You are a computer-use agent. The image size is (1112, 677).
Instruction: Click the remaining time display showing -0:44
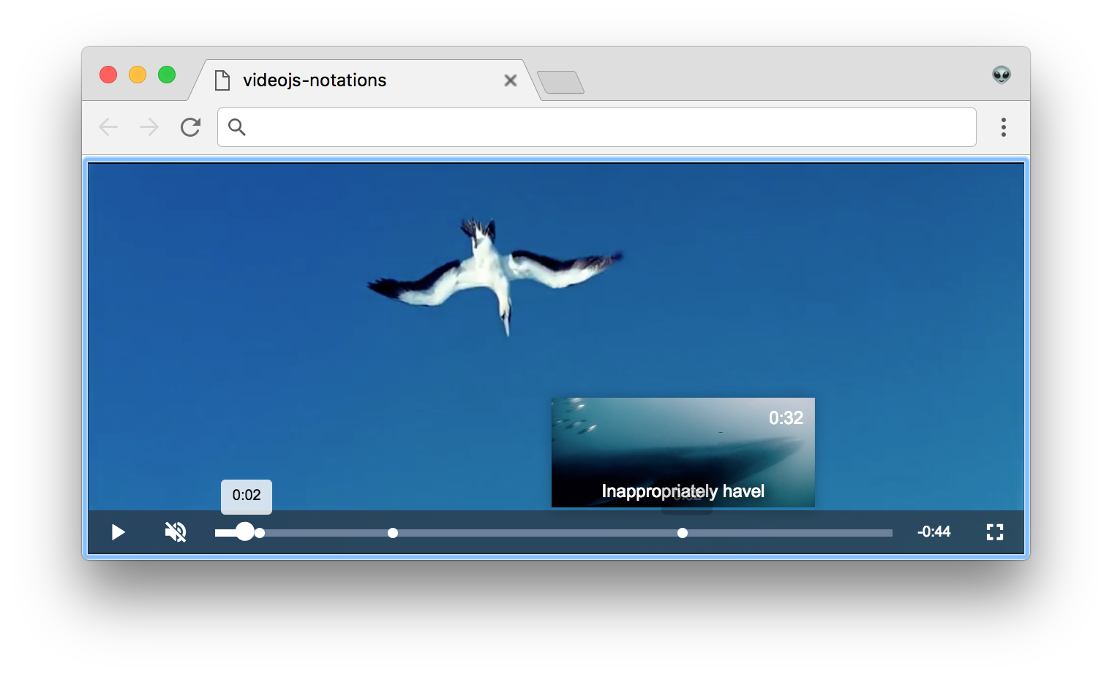pos(933,532)
